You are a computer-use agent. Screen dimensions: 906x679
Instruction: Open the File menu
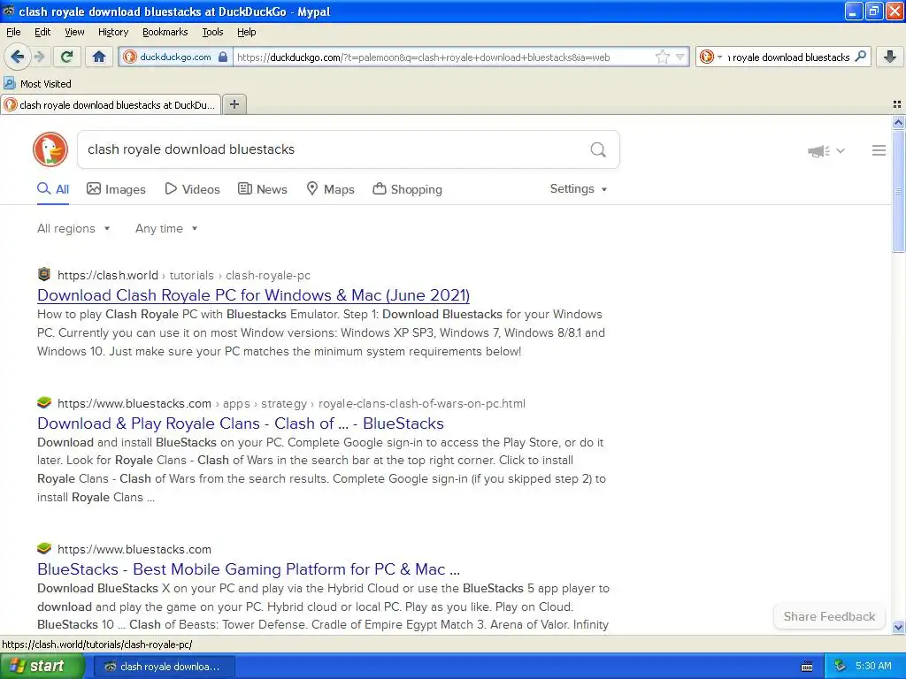coord(13,32)
